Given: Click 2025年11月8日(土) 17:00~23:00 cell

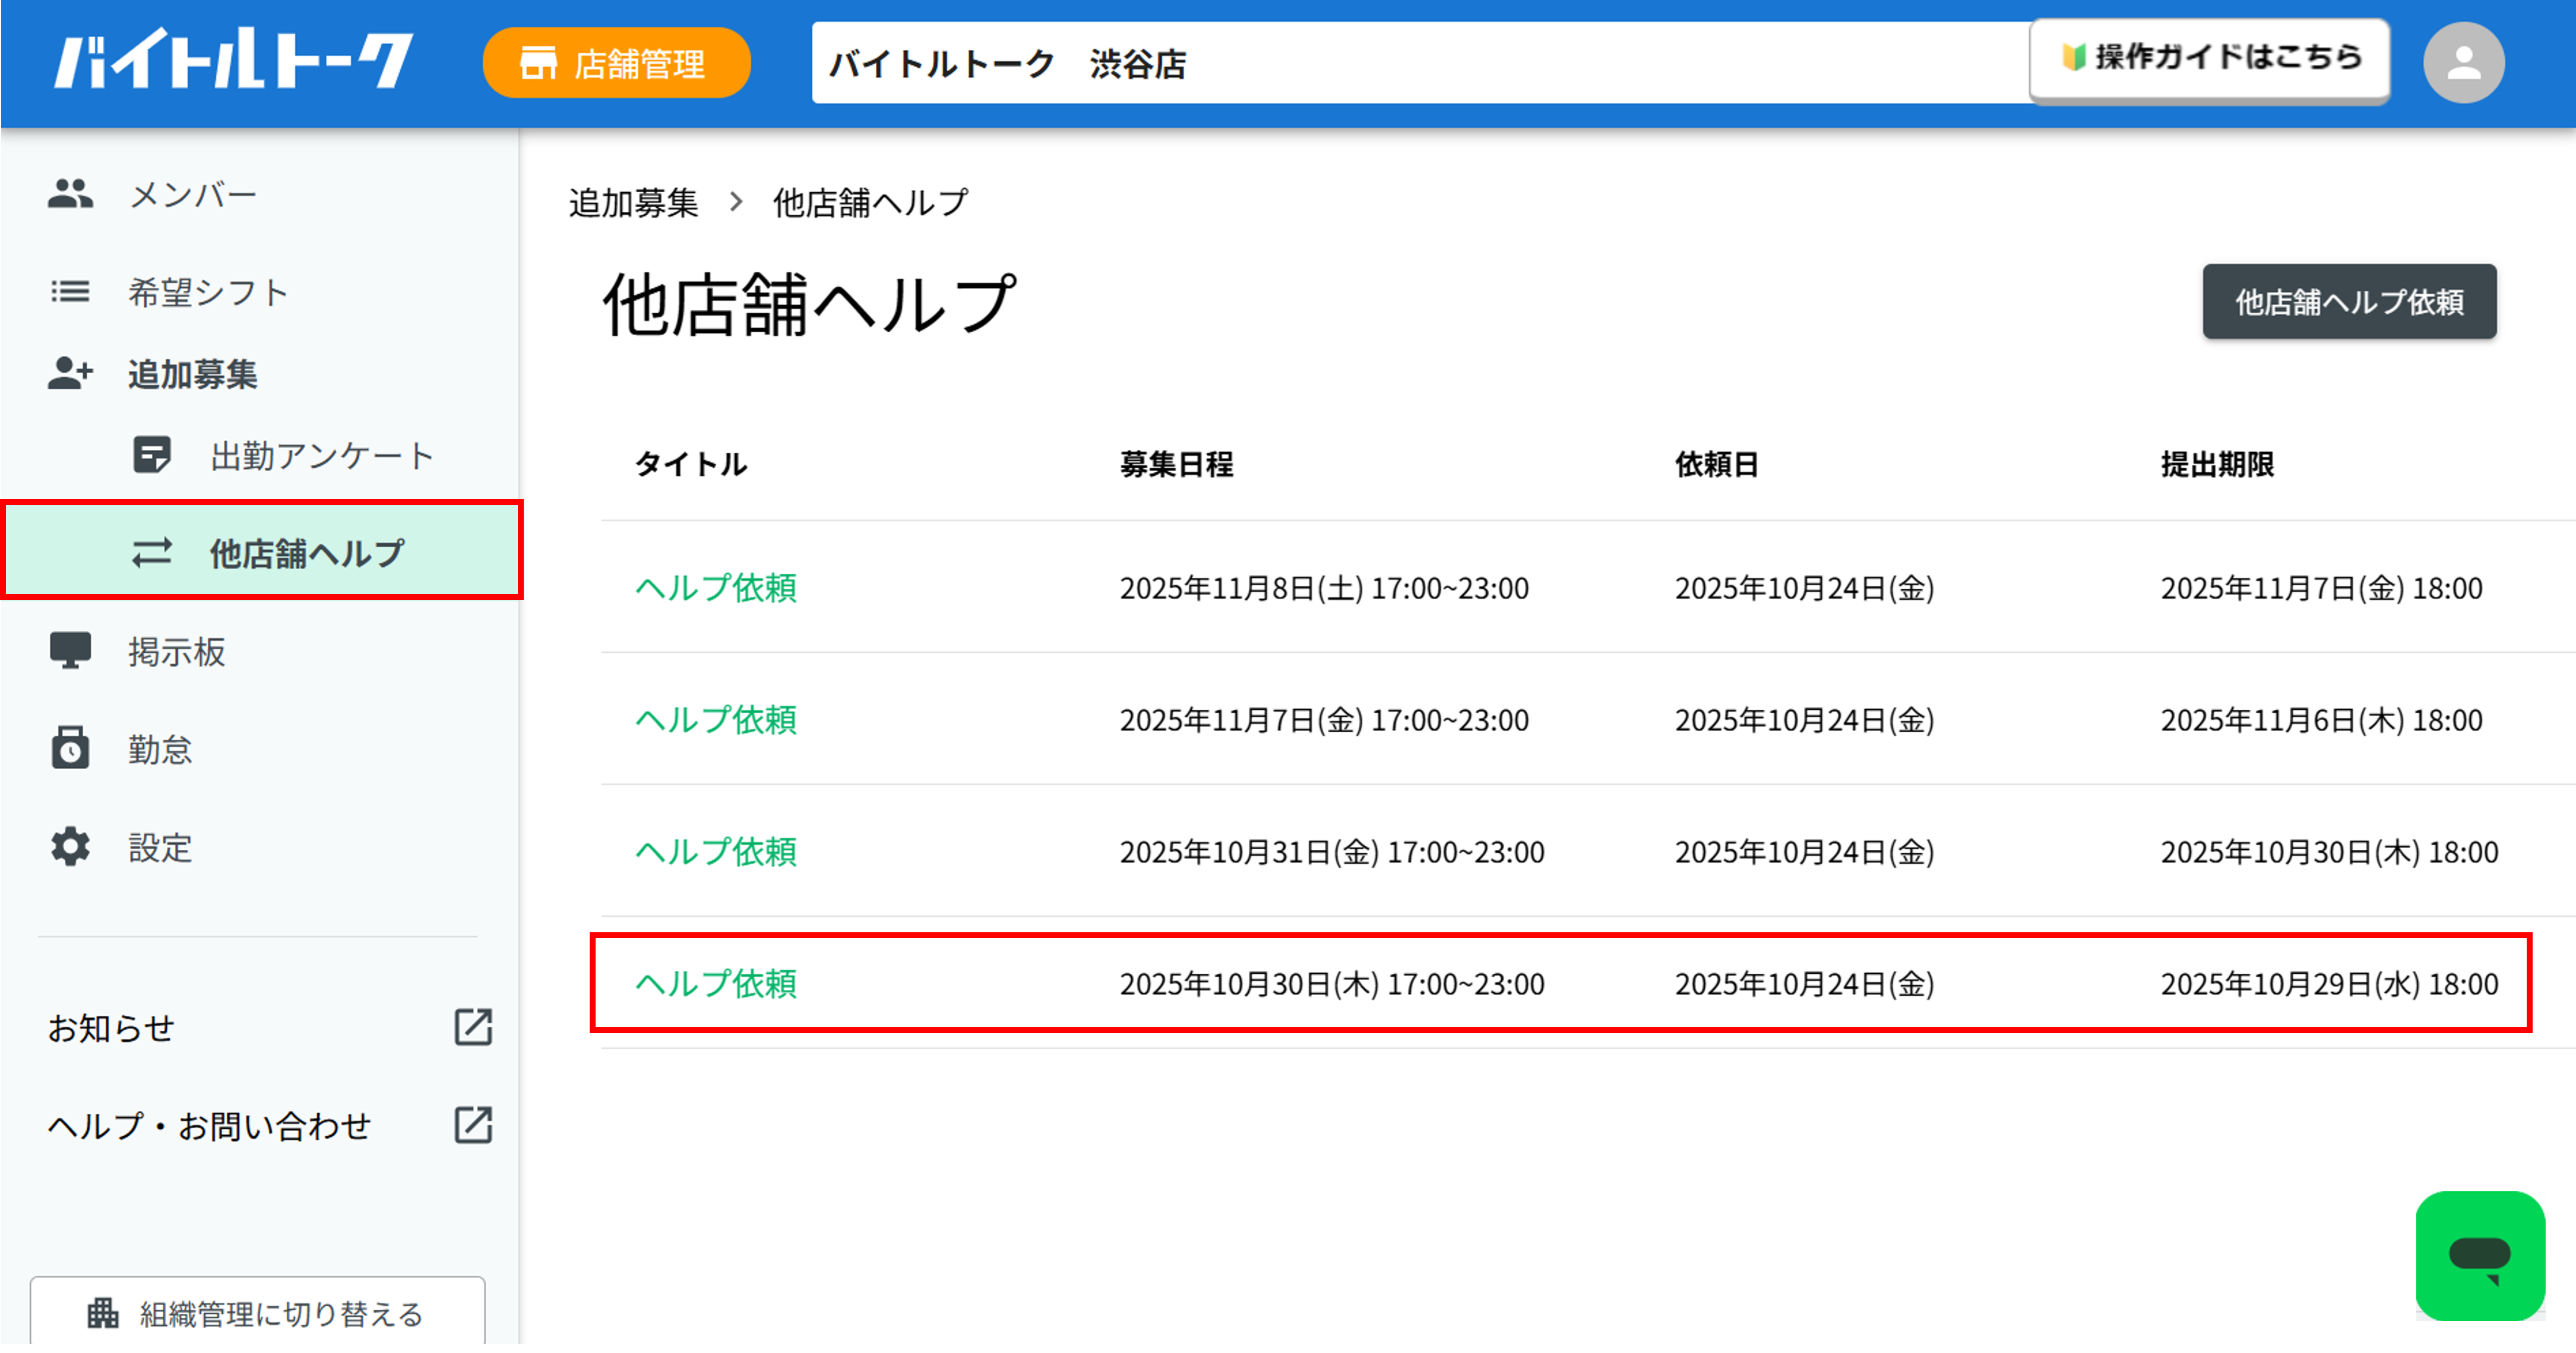Looking at the screenshot, I should pos(1324,587).
